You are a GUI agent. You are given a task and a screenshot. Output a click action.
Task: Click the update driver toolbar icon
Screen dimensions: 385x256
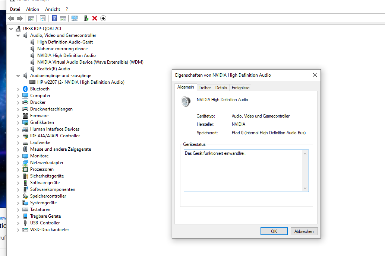click(86, 18)
